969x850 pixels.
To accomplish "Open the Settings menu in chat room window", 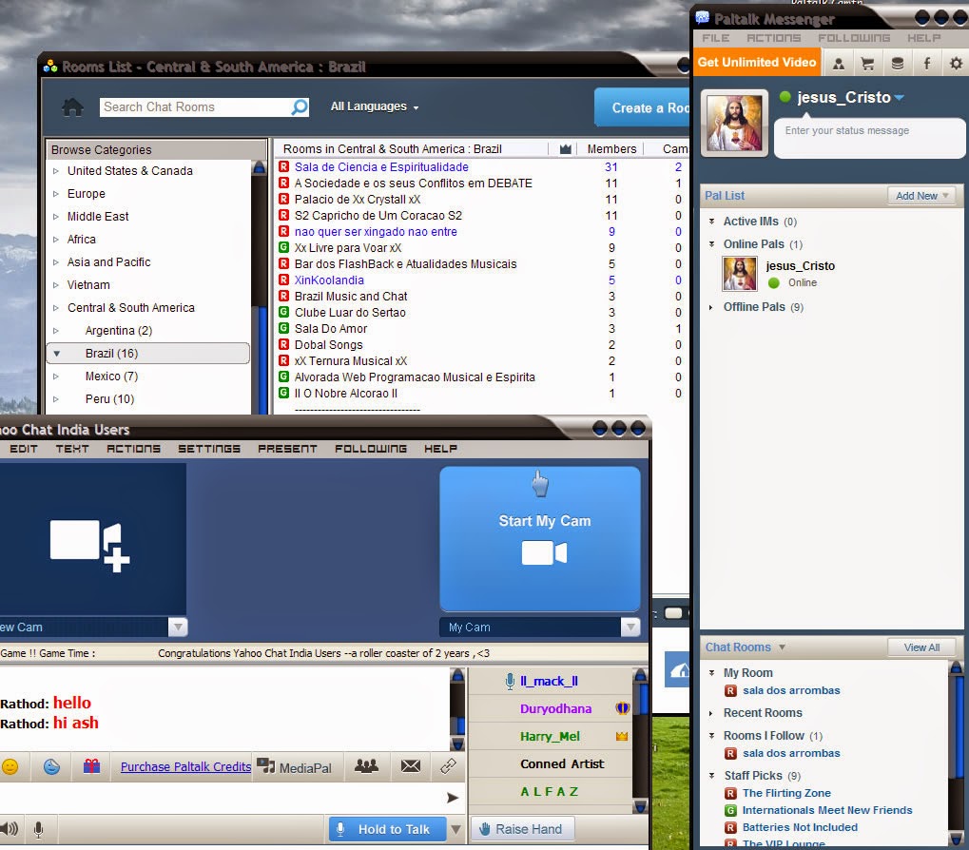I will [x=209, y=449].
